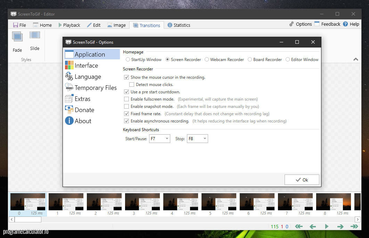Open About section with info icon
Screen dimensions: 369x238
(92, 121)
